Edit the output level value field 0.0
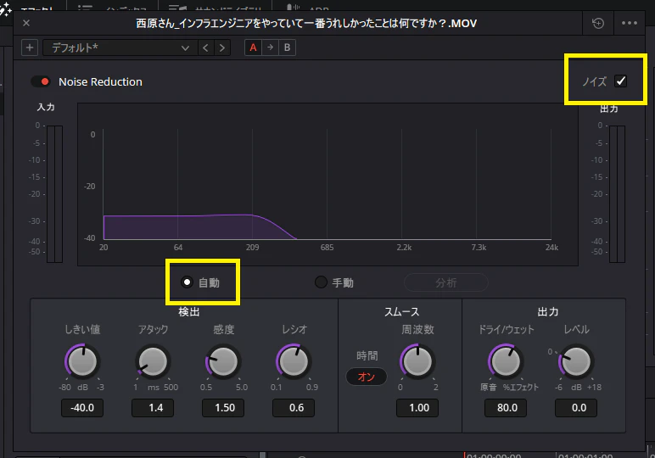 tap(576, 408)
